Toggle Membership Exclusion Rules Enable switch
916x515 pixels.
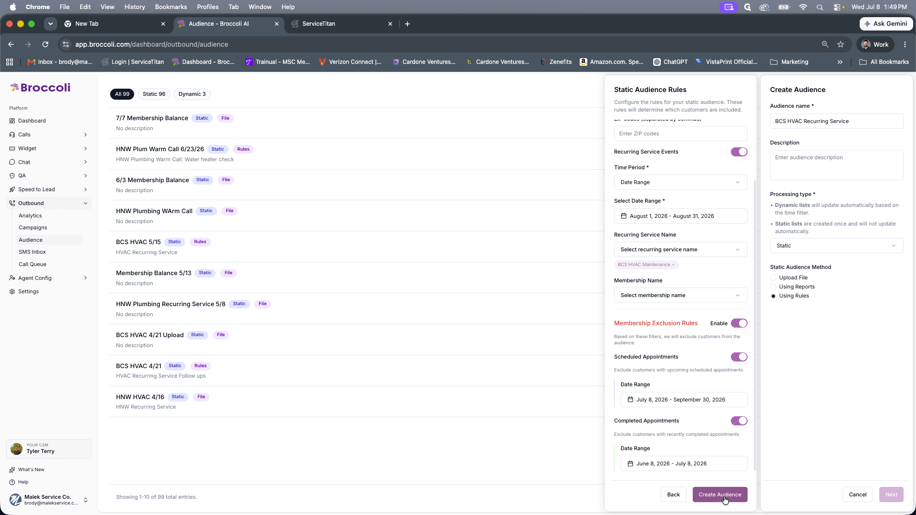pyautogui.click(x=739, y=323)
